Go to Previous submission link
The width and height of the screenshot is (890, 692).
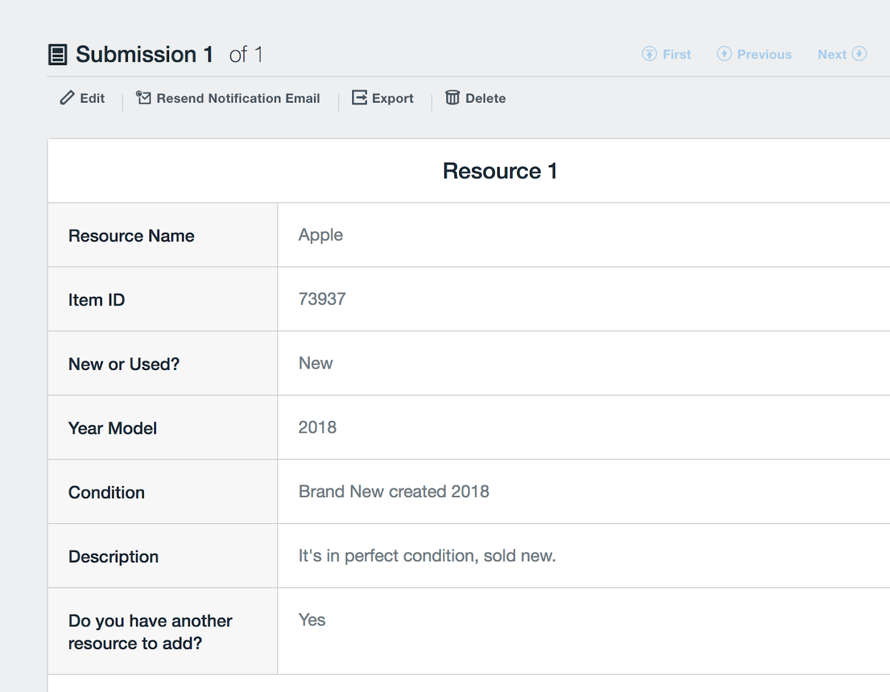pyautogui.click(x=764, y=55)
